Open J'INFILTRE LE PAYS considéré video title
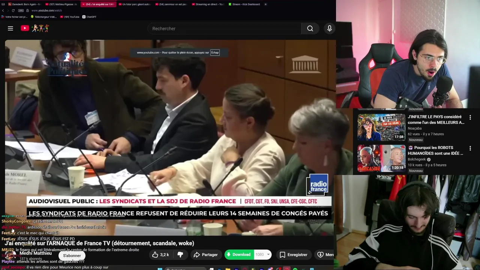The height and width of the screenshot is (270, 480). (x=436, y=120)
